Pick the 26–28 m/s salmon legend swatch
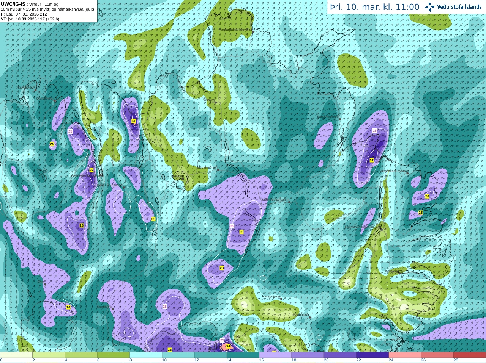The image size is (486, 363). coord(437,355)
